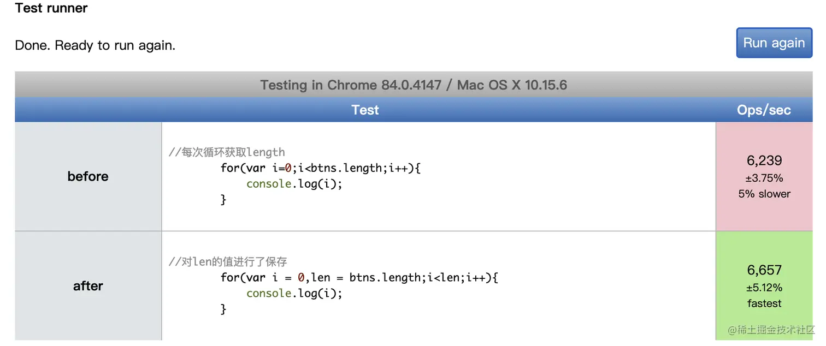Click the 6,239 ops/sec result
Viewport: 826px width, 346px height.
[764, 160]
